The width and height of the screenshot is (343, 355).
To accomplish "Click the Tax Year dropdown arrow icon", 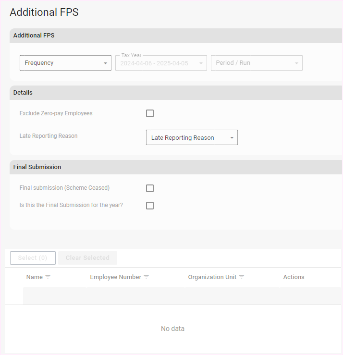I will [201, 63].
